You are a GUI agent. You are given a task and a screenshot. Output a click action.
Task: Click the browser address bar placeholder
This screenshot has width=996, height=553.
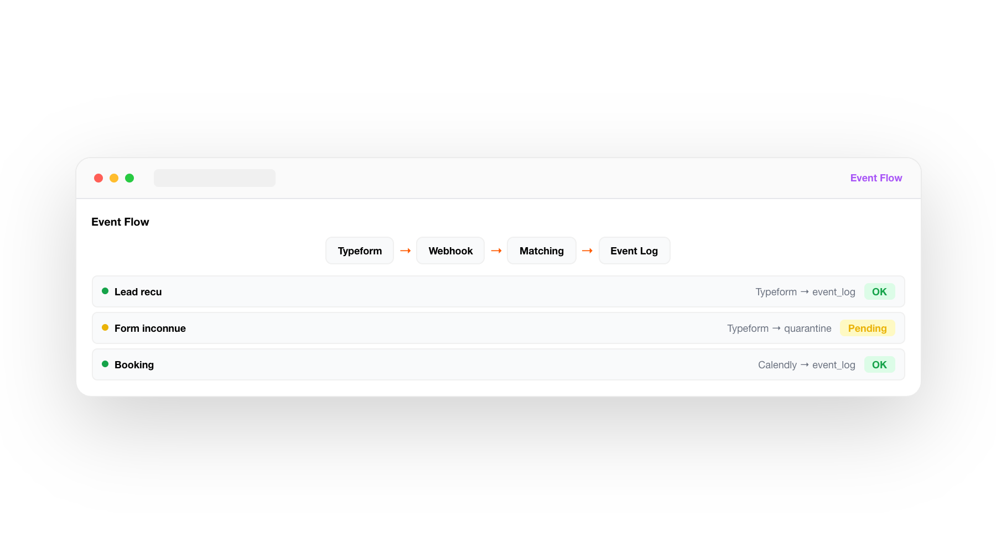[215, 178]
